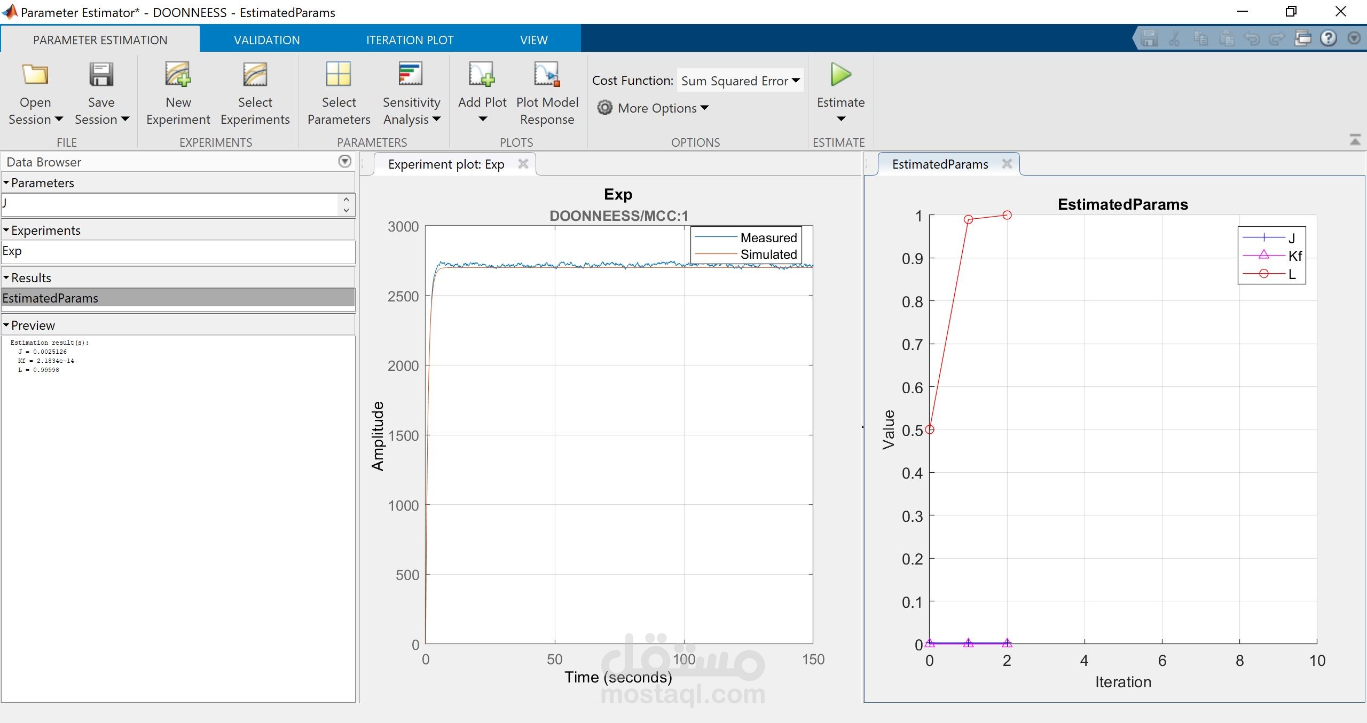Open the help question mark icon
Image resolution: width=1367 pixels, height=723 pixels.
[1328, 38]
